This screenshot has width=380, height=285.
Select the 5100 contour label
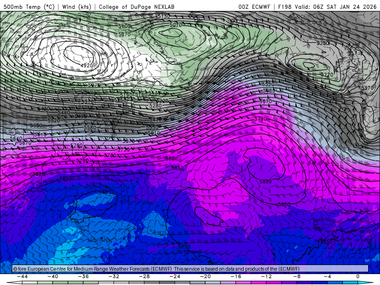(x=124, y=26)
